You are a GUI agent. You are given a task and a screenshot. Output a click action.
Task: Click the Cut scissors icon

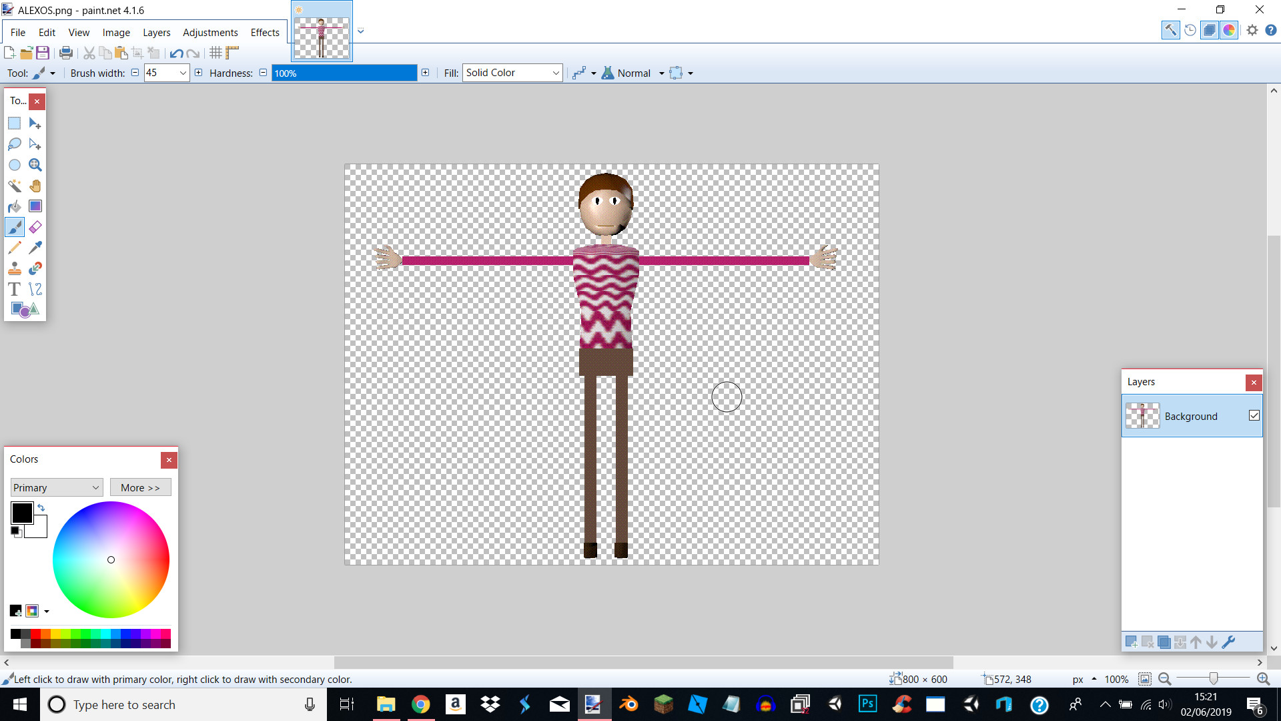tap(89, 53)
